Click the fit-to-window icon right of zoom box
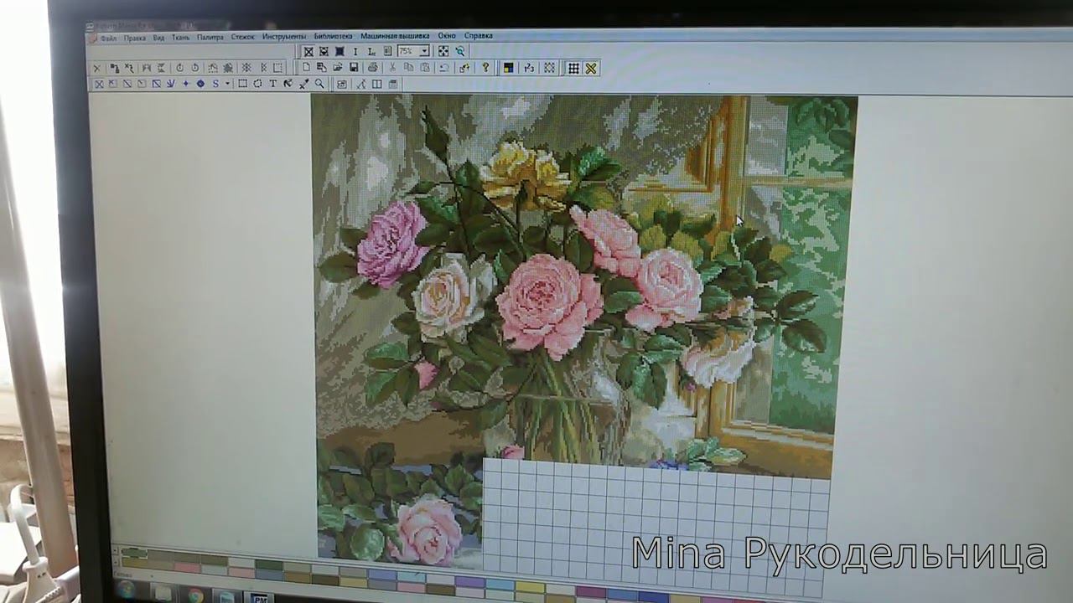Image resolution: width=1073 pixels, height=603 pixels. point(443,51)
